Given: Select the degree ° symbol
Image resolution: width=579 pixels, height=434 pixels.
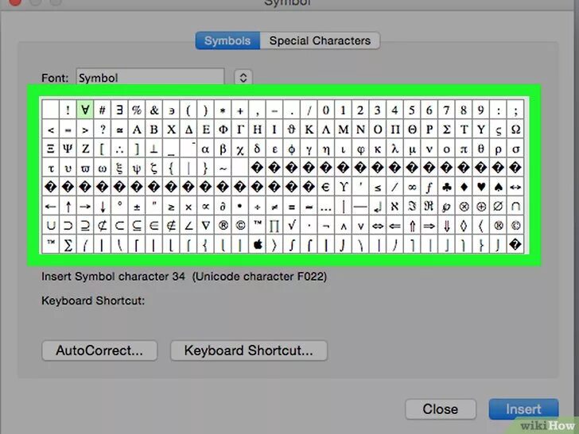Looking at the screenshot, I should click(119, 206).
